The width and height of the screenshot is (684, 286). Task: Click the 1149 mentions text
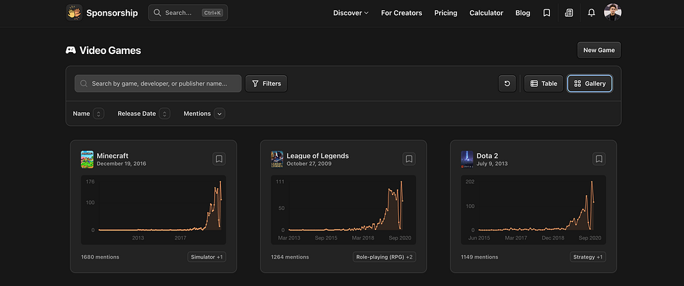click(480, 257)
